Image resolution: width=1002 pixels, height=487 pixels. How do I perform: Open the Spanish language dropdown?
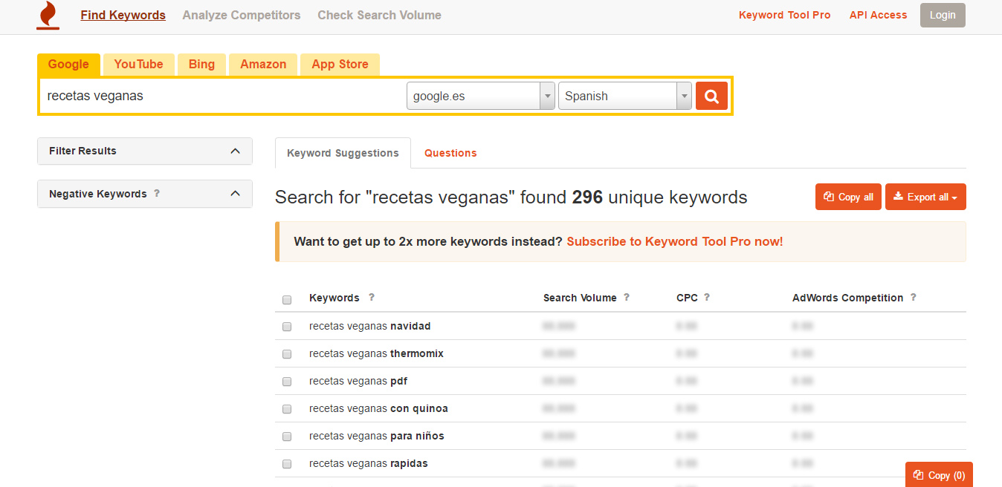[x=625, y=96]
